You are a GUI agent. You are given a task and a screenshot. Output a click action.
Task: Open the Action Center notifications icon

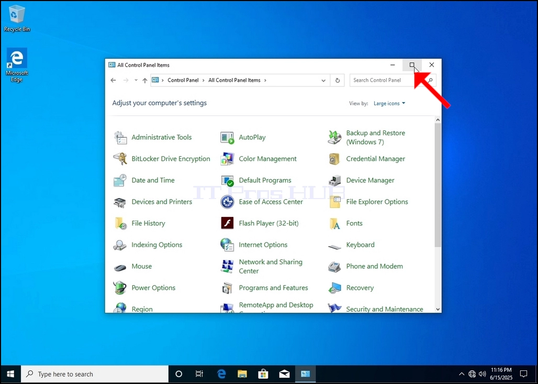tap(523, 374)
